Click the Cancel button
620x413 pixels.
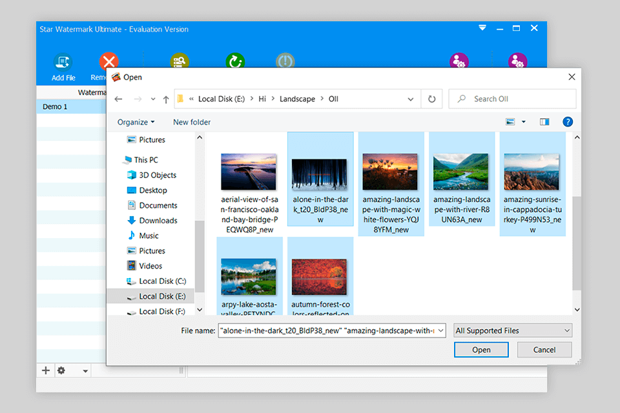tap(544, 350)
